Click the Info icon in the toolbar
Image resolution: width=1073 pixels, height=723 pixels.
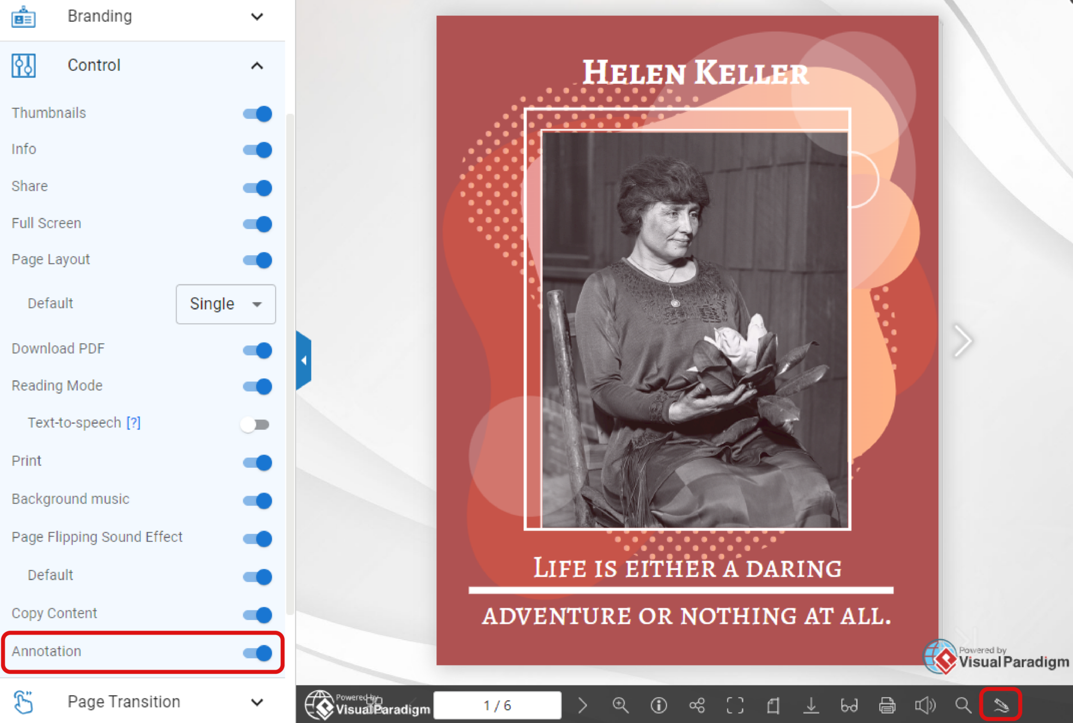(x=659, y=705)
